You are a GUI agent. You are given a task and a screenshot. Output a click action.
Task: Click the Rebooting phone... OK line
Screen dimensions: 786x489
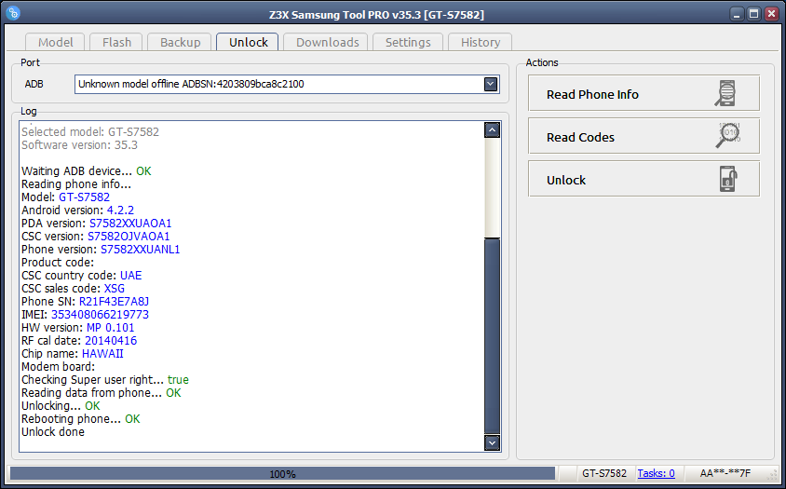[x=81, y=419]
